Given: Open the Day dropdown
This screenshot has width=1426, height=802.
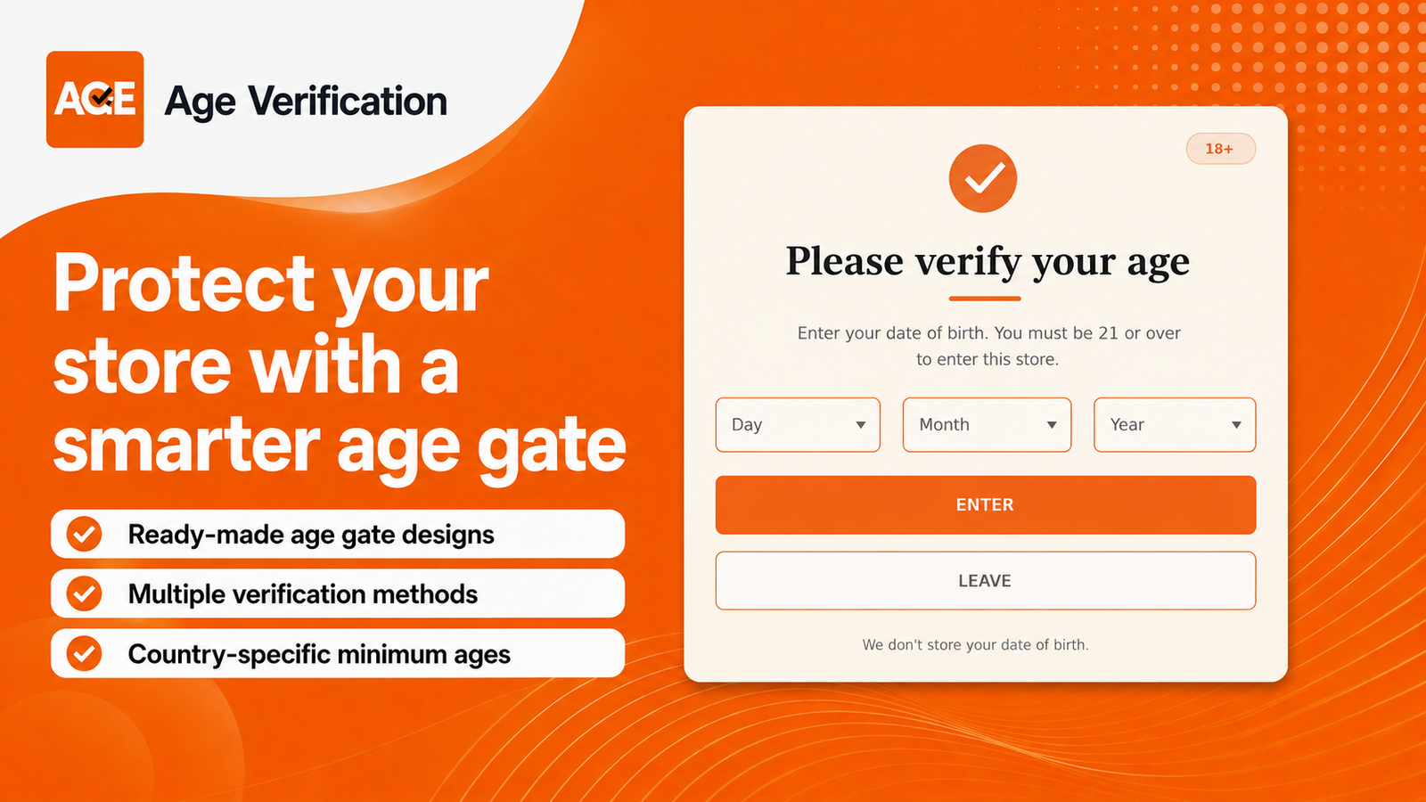Looking at the screenshot, I should (x=798, y=425).
